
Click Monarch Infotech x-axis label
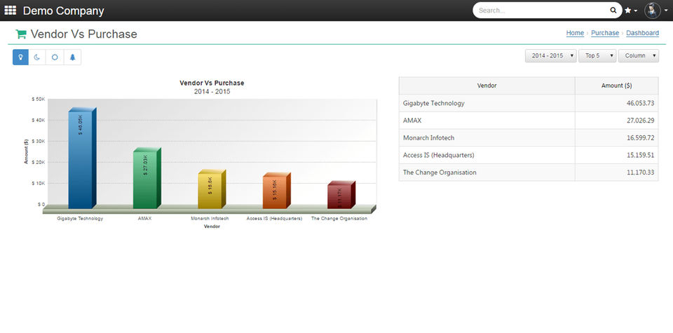(x=210, y=219)
